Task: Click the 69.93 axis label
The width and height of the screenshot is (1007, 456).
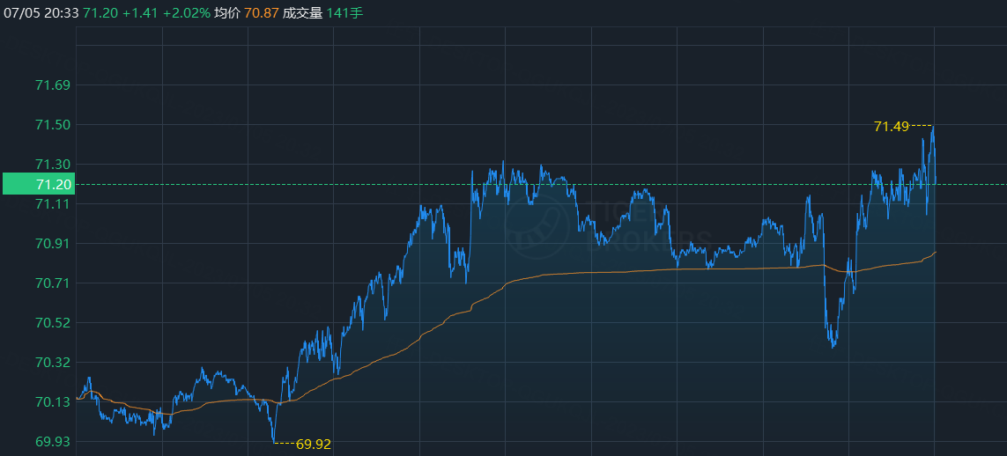Action: point(53,441)
